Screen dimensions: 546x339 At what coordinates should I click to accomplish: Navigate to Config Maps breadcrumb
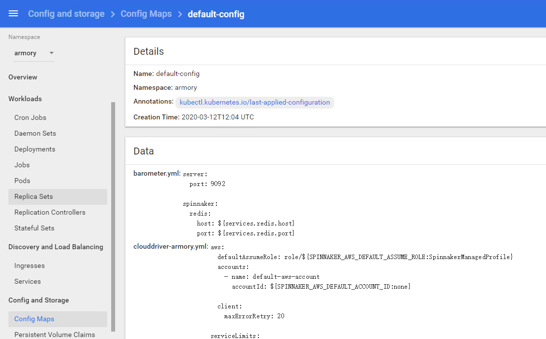pos(146,14)
